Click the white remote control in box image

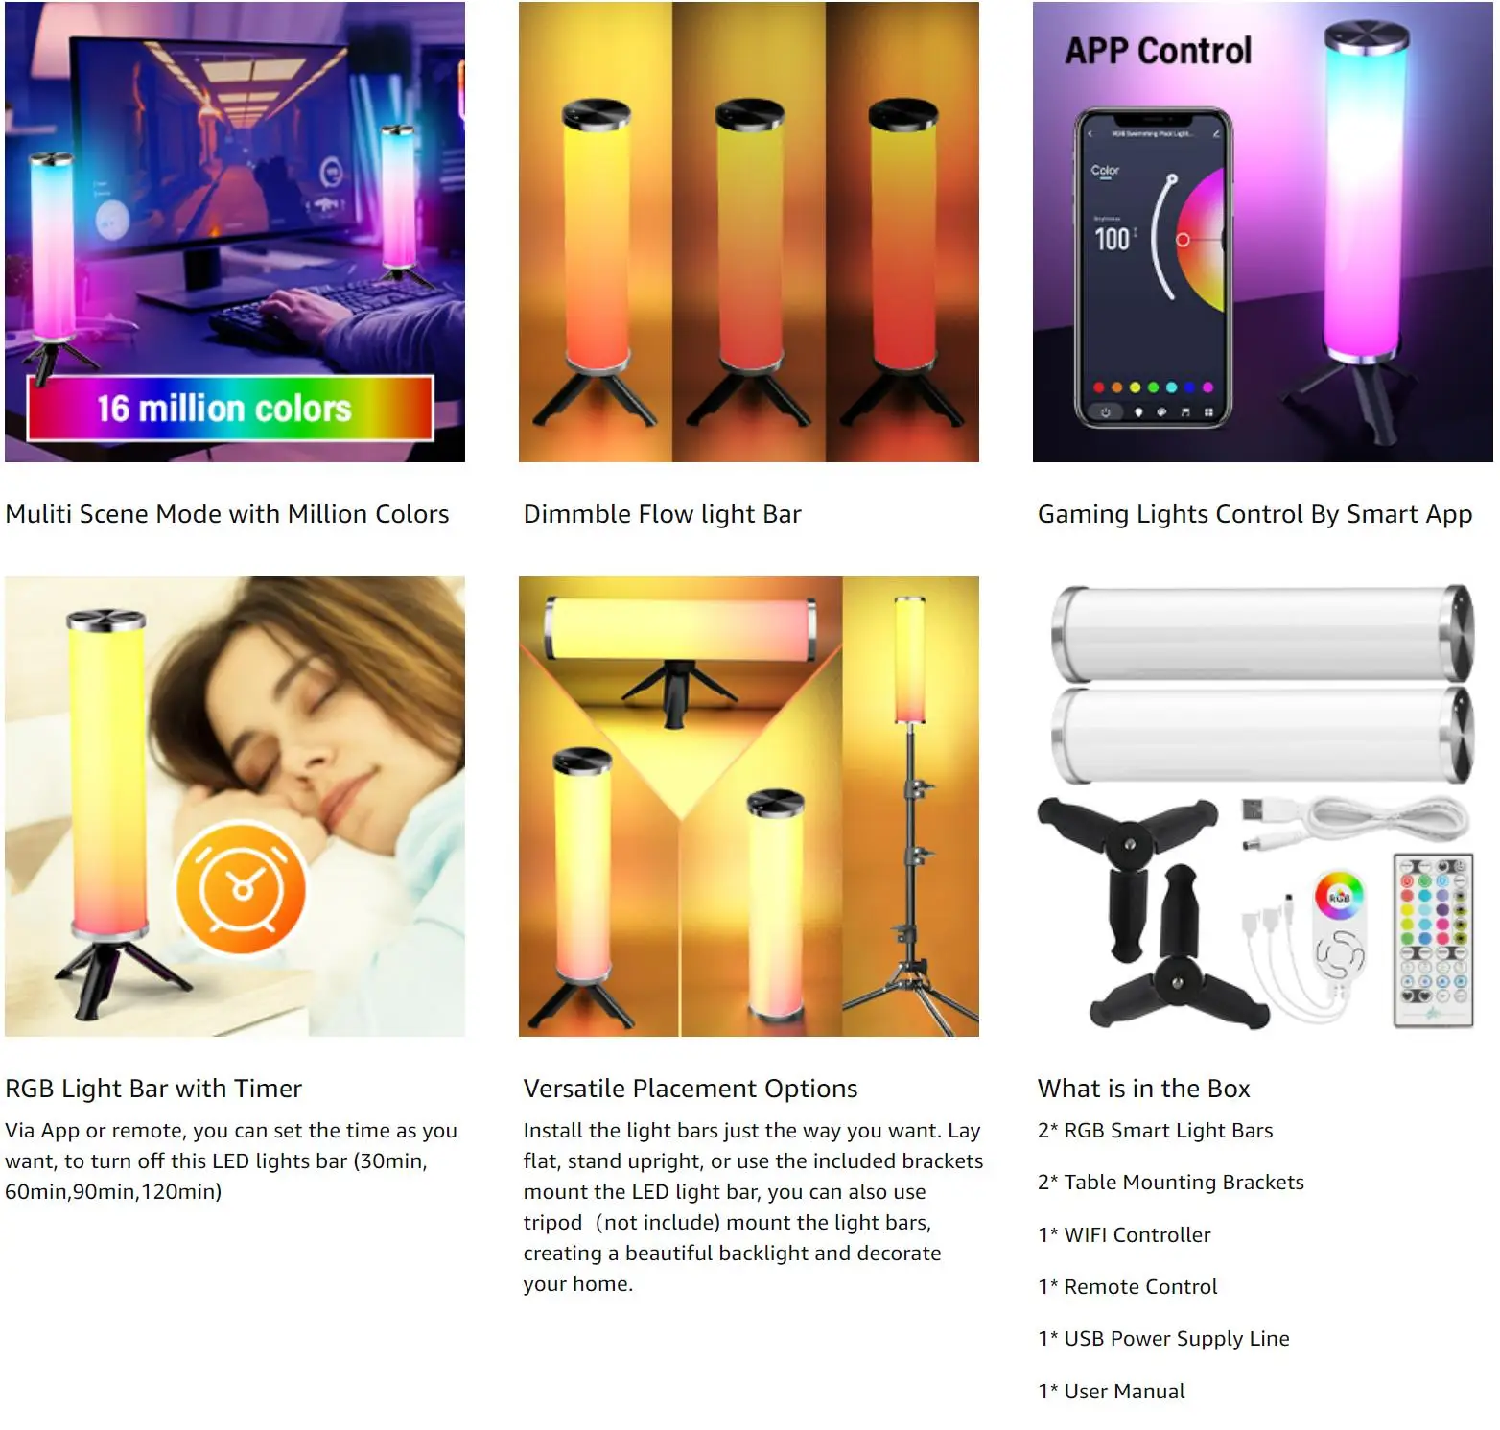point(1433,940)
